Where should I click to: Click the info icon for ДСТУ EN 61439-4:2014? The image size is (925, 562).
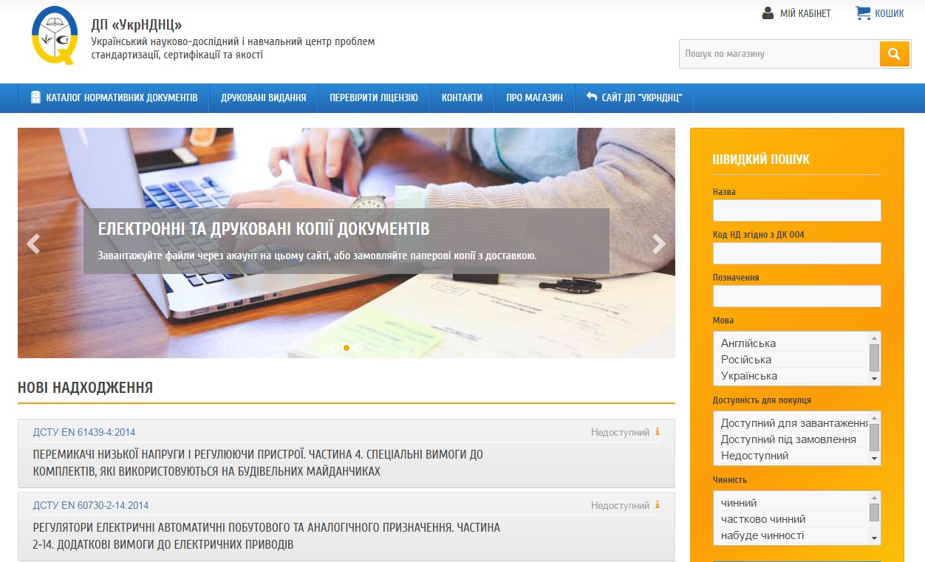pyautogui.click(x=658, y=432)
